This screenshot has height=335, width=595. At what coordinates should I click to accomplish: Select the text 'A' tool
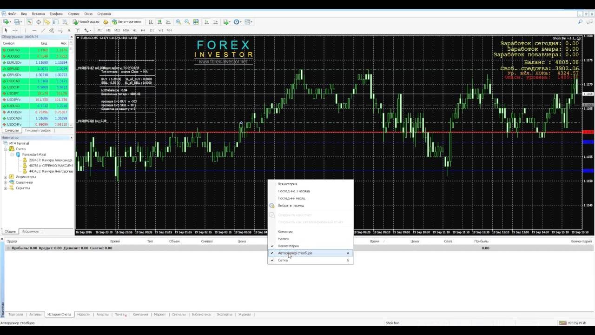point(69,30)
